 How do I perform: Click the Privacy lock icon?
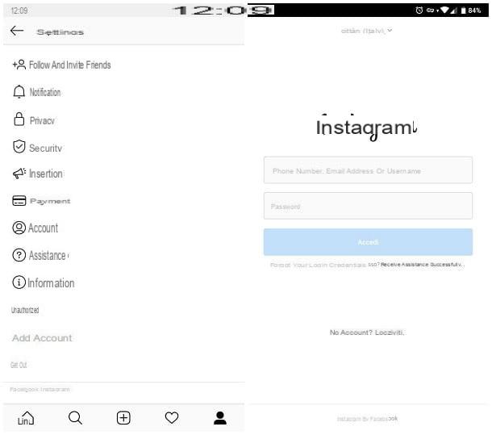19,119
